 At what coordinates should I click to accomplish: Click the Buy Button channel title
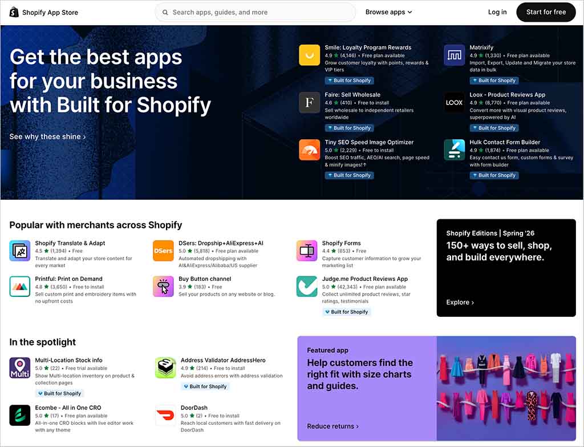pos(205,279)
